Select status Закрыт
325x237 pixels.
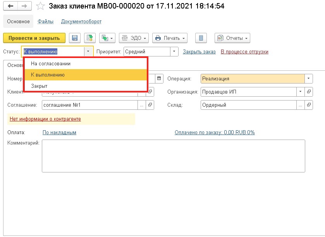(86, 86)
